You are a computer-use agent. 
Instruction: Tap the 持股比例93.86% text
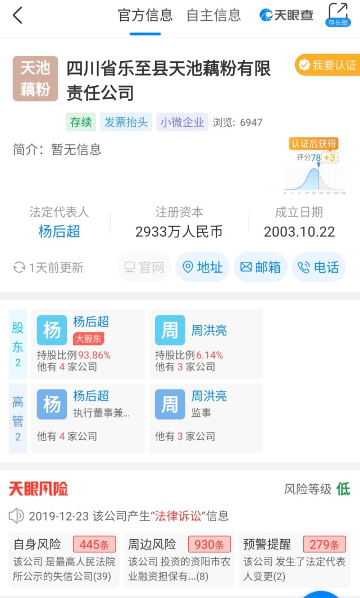pyautogui.click(x=74, y=355)
